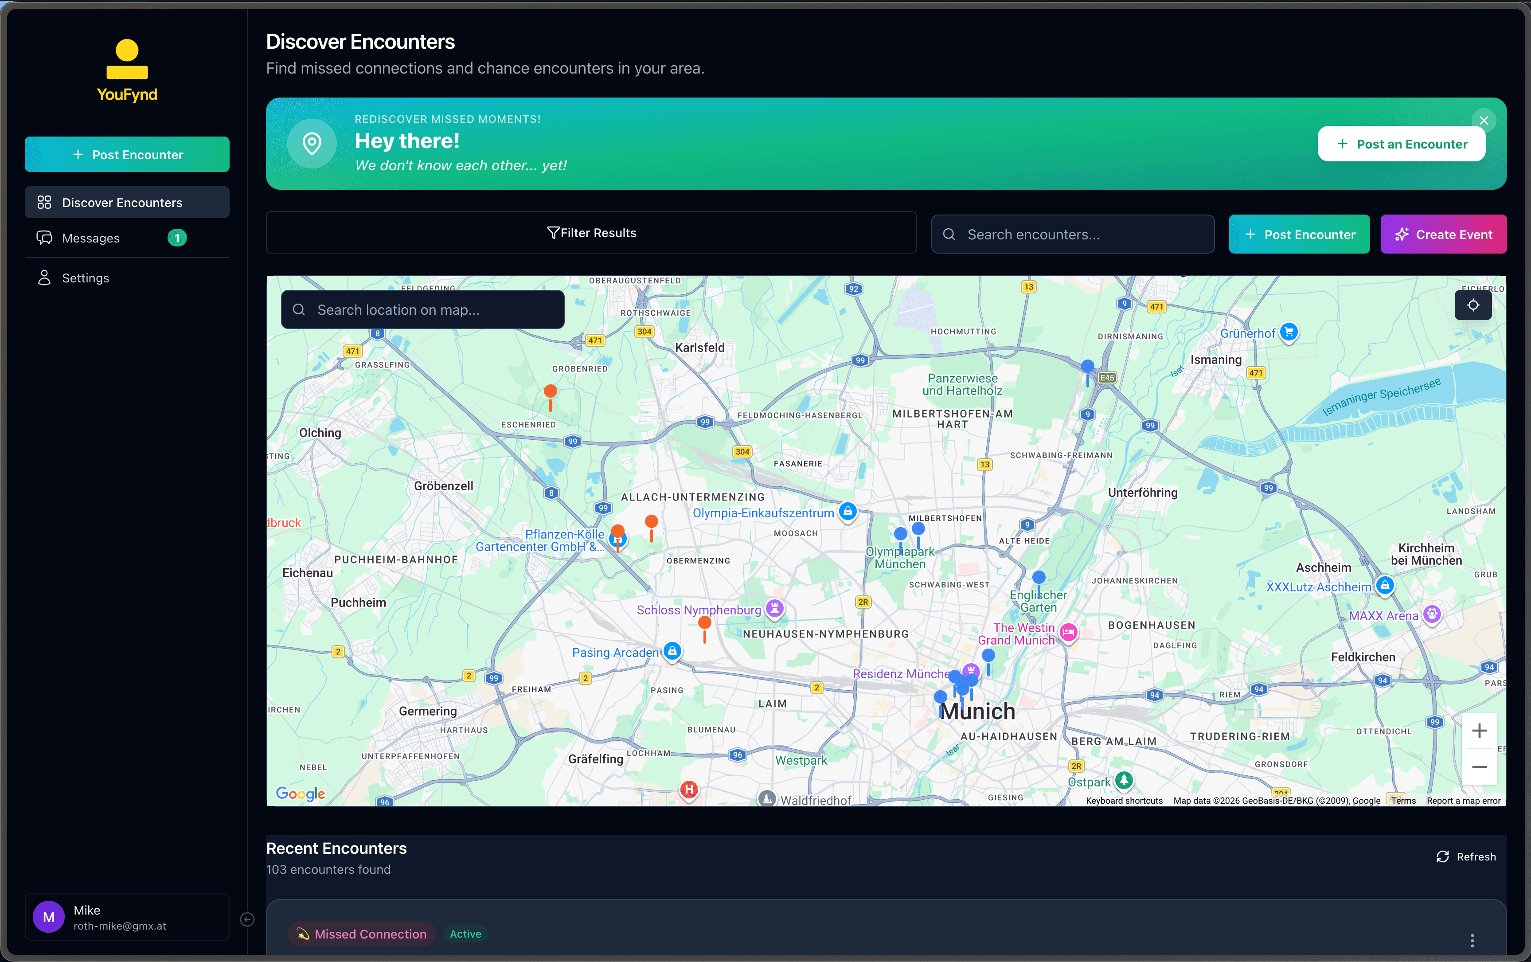
Task: Focus the Search encounters field
Action: tap(1073, 235)
